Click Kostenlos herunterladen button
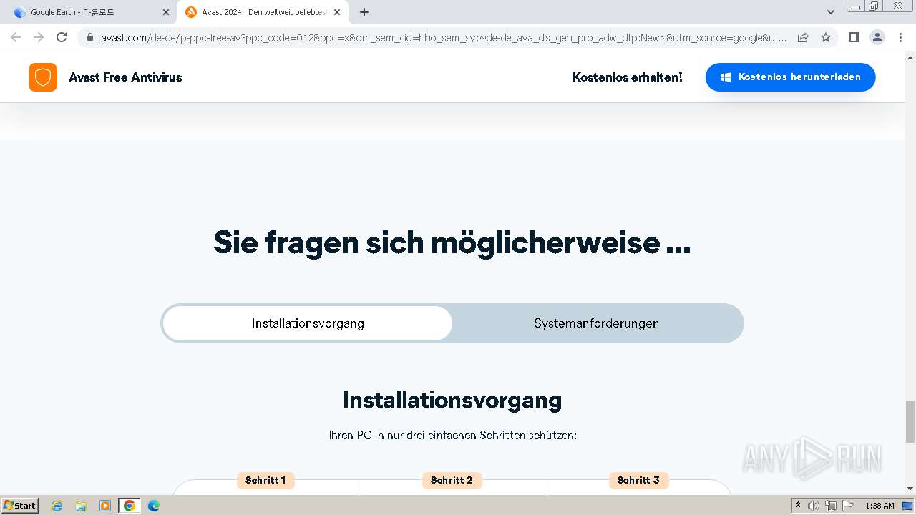 (790, 77)
